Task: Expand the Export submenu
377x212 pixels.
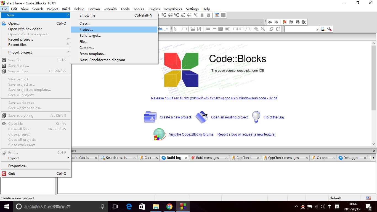Action: point(35,158)
